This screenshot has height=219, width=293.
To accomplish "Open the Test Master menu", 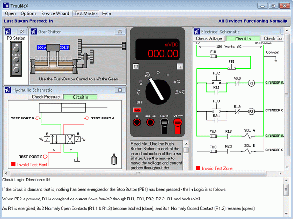I will click(85, 13).
